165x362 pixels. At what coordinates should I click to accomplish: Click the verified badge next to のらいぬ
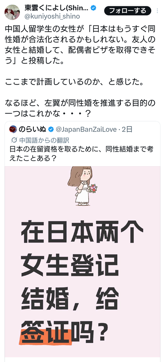pos(51,129)
